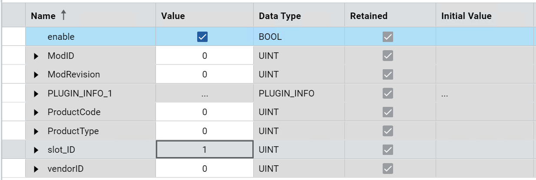Expand the ModID tree row
This screenshot has width=536, height=180.
click(x=36, y=56)
